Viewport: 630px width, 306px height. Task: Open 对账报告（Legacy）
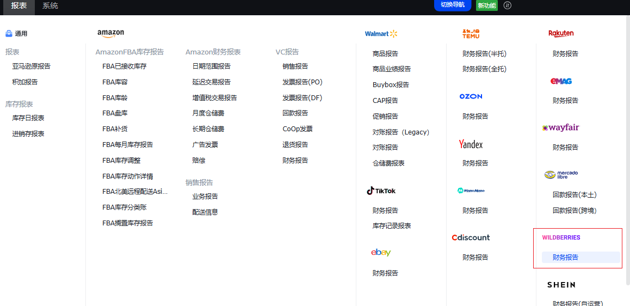click(401, 132)
